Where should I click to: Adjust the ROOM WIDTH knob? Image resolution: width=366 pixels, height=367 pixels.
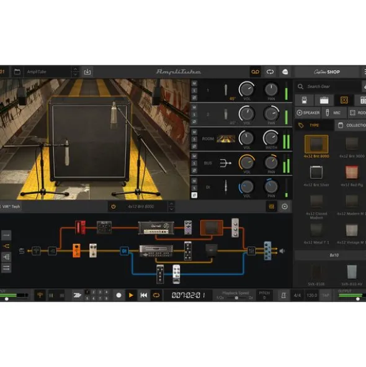[x=271, y=138]
